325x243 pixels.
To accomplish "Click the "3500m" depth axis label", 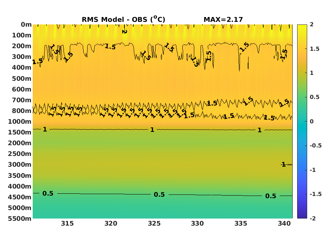I will 20,176.
